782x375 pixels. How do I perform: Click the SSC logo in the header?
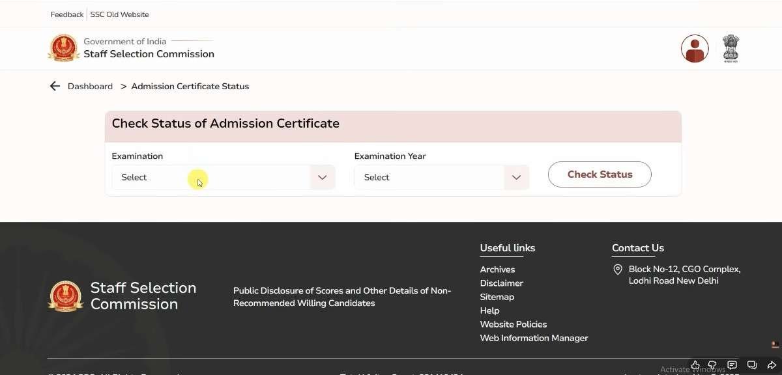(64, 48)
